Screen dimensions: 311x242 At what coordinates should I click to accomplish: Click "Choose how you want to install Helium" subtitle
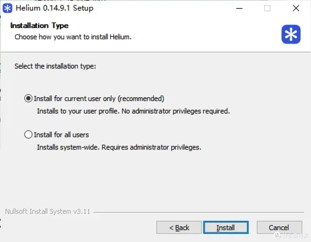tap(73, 37)
